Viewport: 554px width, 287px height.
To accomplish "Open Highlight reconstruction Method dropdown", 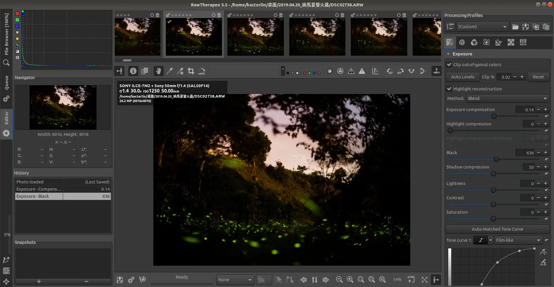I will pos(508,98).
